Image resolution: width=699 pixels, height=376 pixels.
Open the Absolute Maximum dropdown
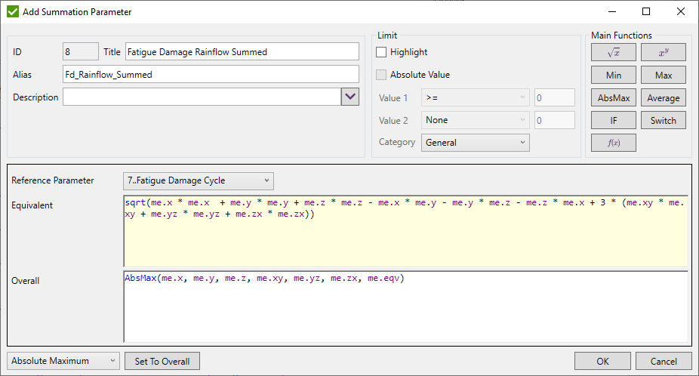click(63, 361)
